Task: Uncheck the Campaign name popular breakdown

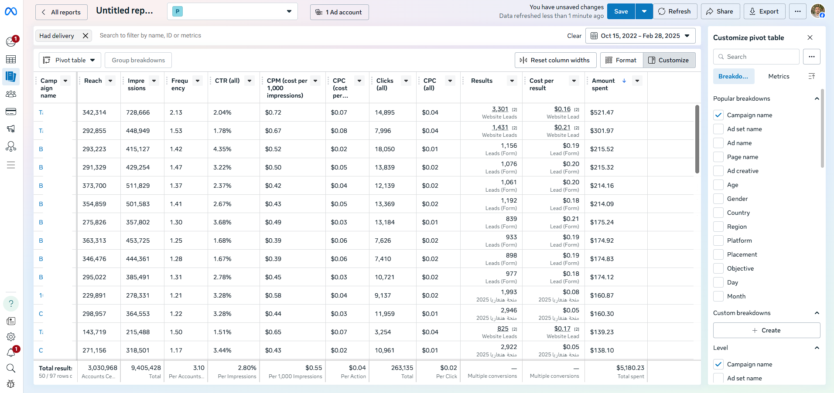Action: pos(718,115)
